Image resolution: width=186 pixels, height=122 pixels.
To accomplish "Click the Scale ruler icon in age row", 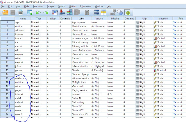I will [x=155, y=22].
